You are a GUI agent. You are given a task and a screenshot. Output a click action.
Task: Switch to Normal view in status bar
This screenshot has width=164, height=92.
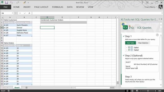pos(127,91)
